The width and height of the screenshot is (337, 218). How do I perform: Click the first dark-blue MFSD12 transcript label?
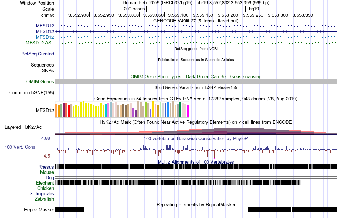[x=45, y=26]
